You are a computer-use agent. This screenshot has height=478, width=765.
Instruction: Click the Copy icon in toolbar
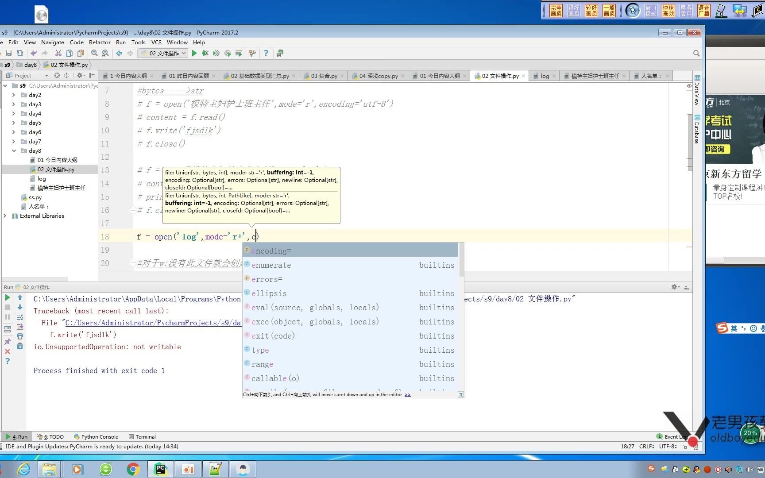coord(69,53)
